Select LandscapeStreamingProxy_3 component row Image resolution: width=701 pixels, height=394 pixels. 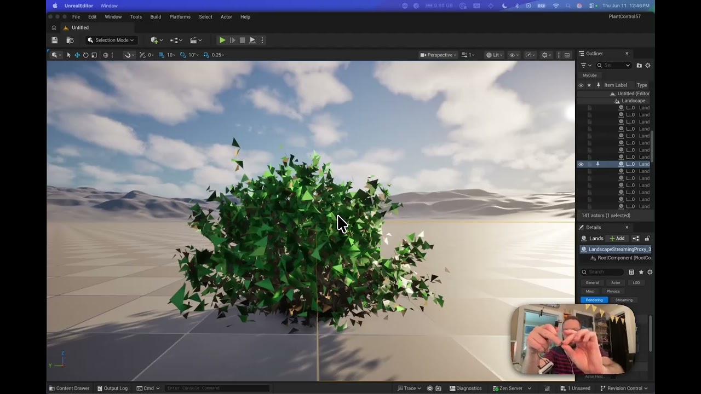[x=616, y=250]
